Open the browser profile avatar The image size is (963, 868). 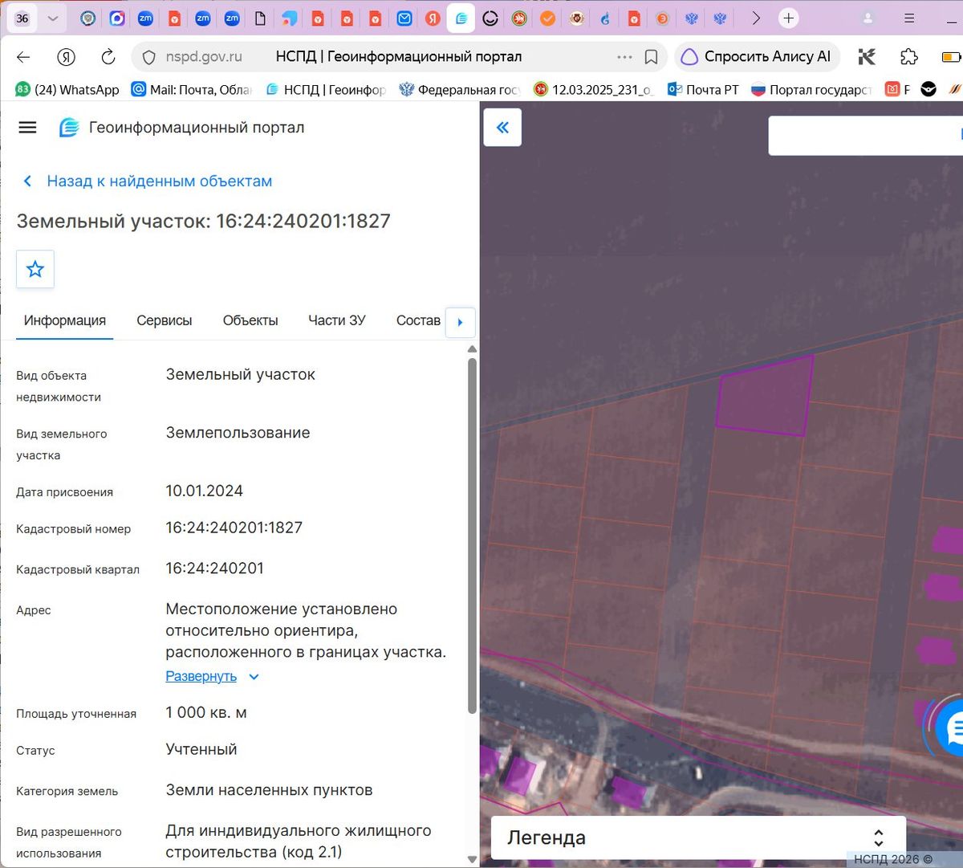click(868, 18)
